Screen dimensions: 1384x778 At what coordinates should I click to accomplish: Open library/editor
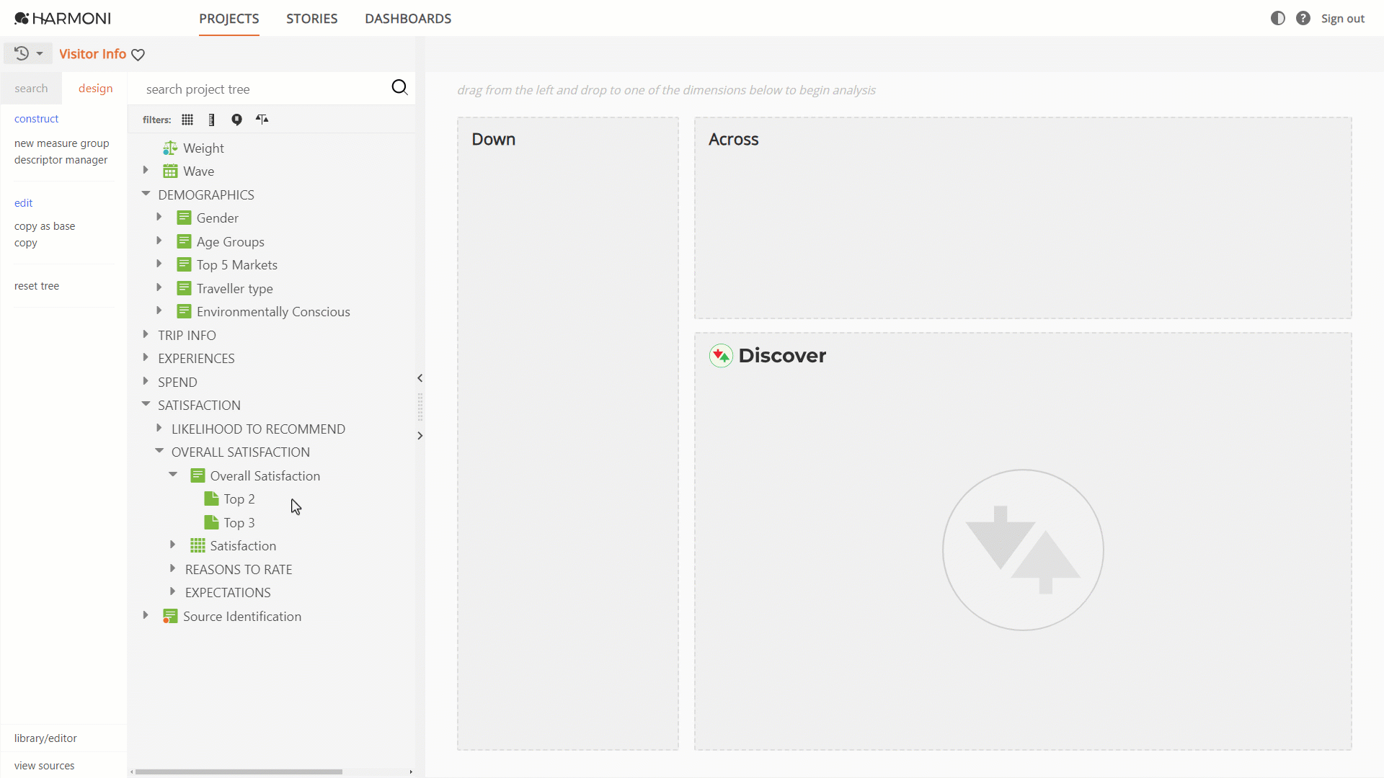[45, 738]
